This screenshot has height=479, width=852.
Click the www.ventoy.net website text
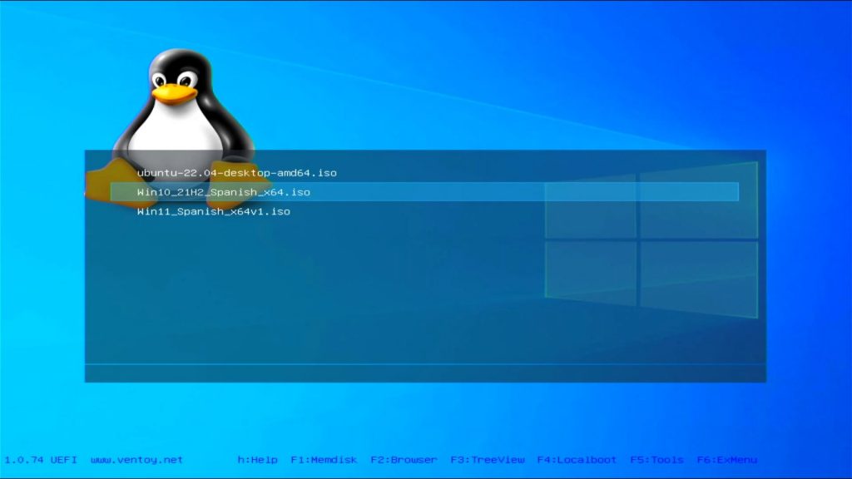coord(137,459)
